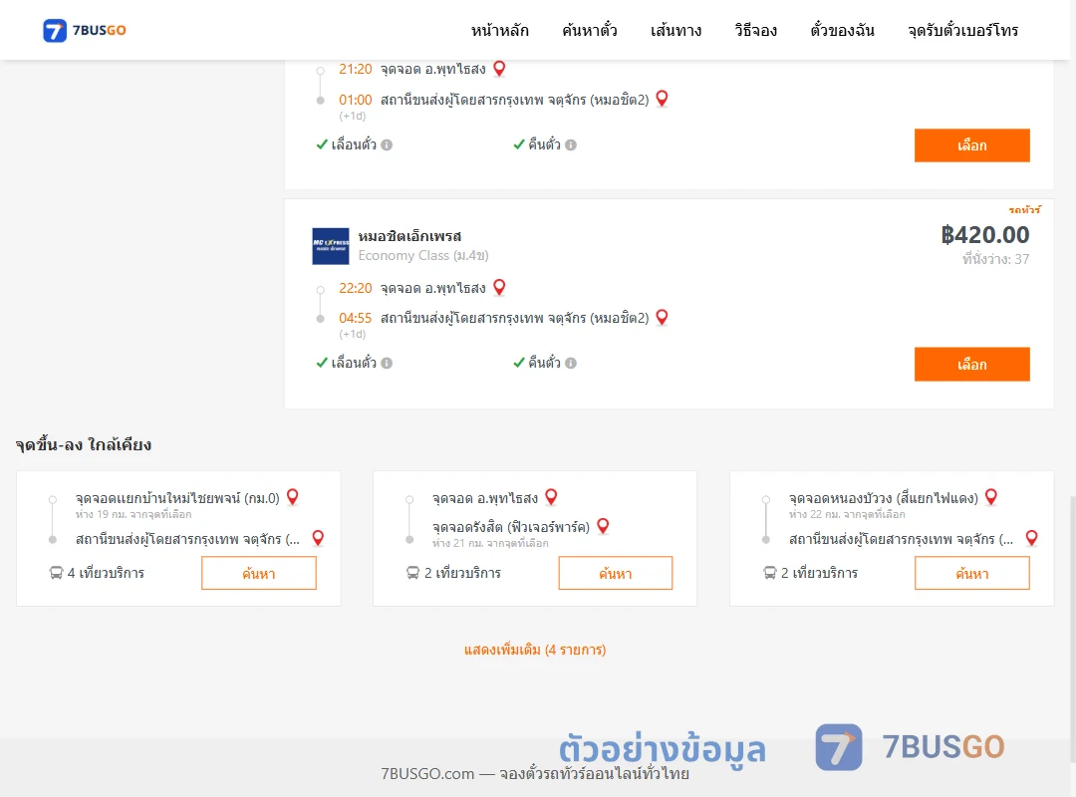
Task: Show map pin for 22:20 จุดจอด อ.พุทไธสง
Action: pos(499,287)
